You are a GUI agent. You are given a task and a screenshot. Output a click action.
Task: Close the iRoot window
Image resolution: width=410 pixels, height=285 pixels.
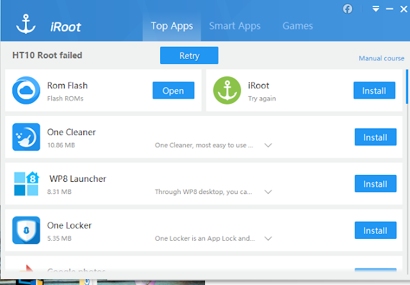404,9
